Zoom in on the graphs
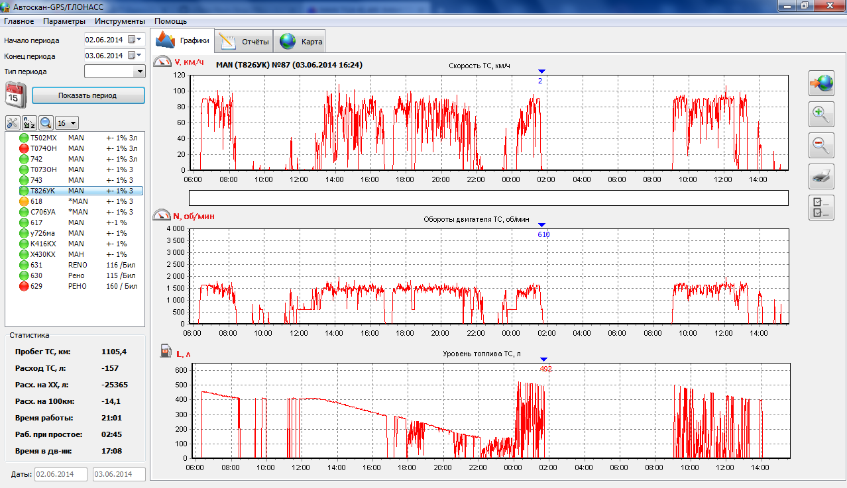The height and width of the screenshot is (488, 847). (821, 115)
